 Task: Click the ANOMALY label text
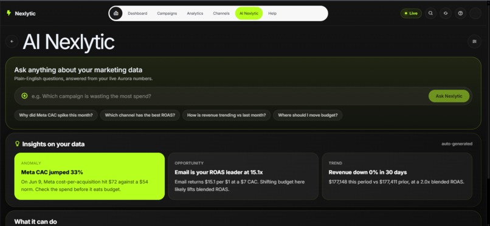click(31, 163)
